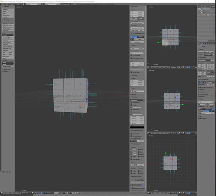Click the 3D Cursor X location field
This screenshot has width=216, height=196.
coord(137,81)
